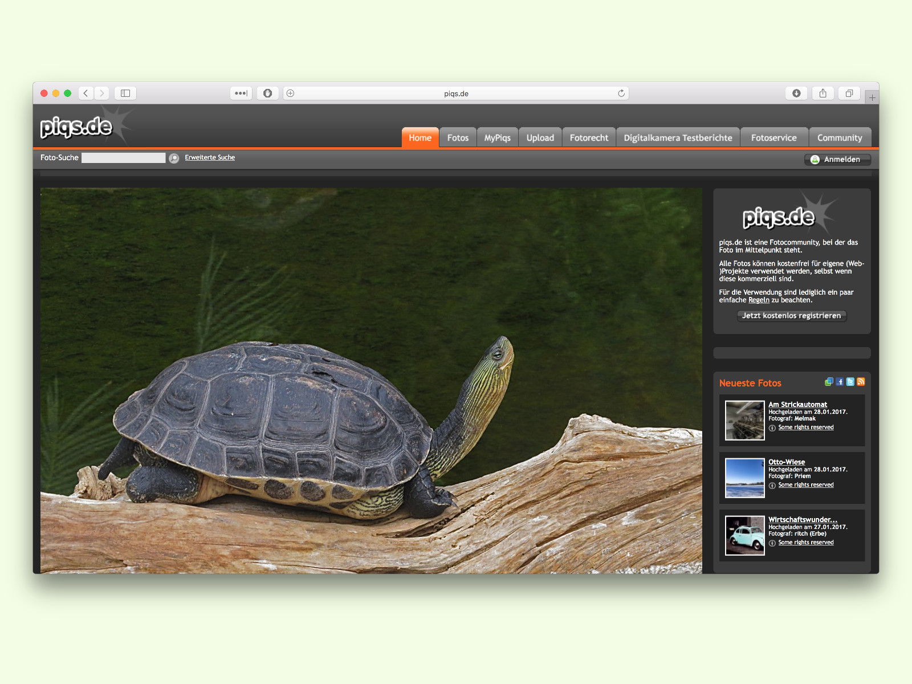Click the Anmelden login button
The width and height of the screenshot is (912, 684).
point(837,160)
